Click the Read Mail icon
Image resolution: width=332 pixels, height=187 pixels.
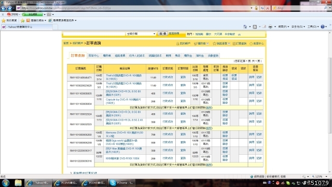(264, 26)
